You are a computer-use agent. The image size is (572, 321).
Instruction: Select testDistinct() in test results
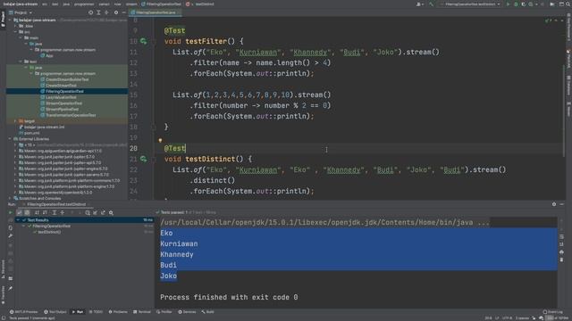(x=49, y=232)
